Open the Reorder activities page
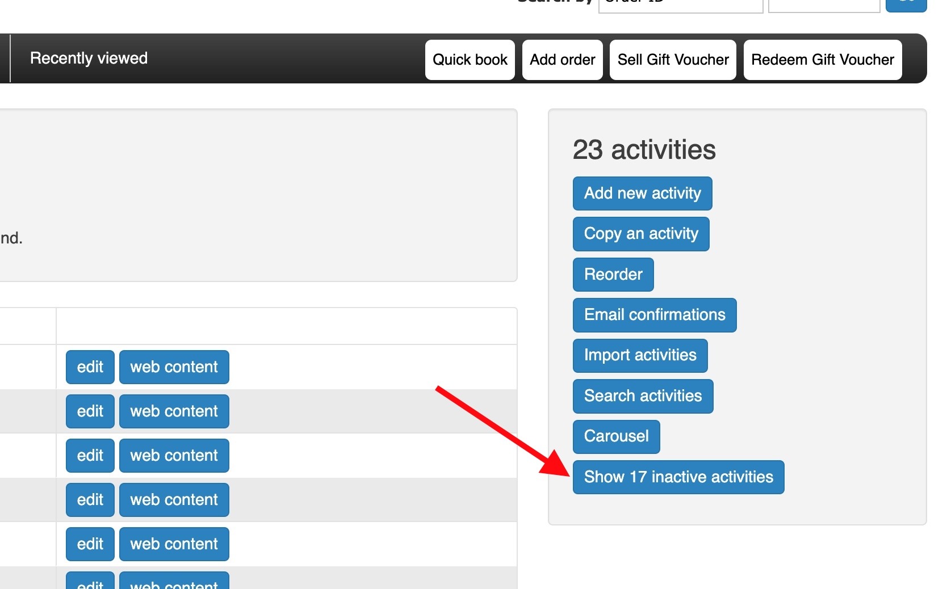 613,275
